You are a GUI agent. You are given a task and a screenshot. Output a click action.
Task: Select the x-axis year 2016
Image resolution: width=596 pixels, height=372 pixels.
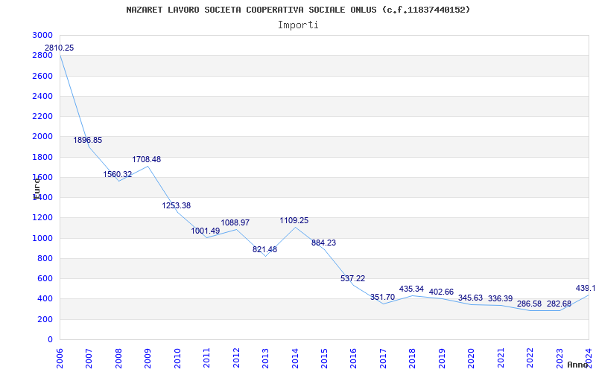click(x=354, y=359)
